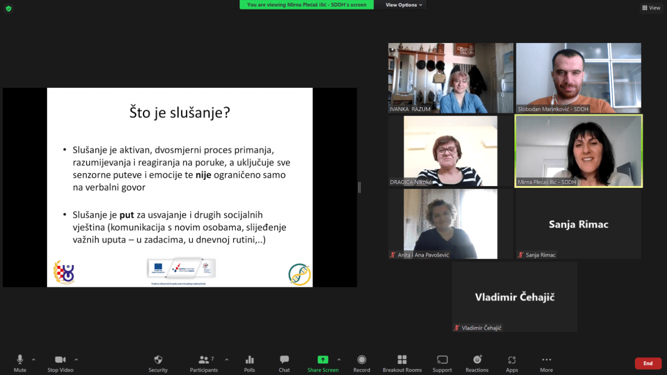Expand share screen options arrow
This screenshot has width=667, height=375.
339,360
